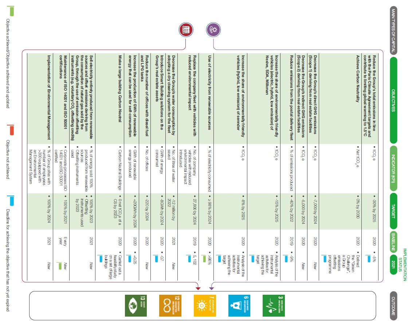Select the green 'Objective achieved' legend marker
Image resolution: width=412 pixels, height=325 pixels.
pos(11,11)
